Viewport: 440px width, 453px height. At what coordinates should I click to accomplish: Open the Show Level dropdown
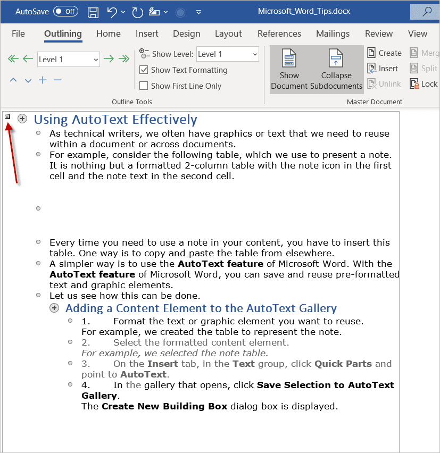228,54
